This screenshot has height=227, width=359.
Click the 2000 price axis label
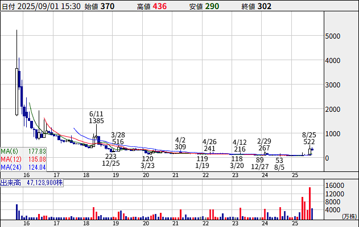(333, 110)
